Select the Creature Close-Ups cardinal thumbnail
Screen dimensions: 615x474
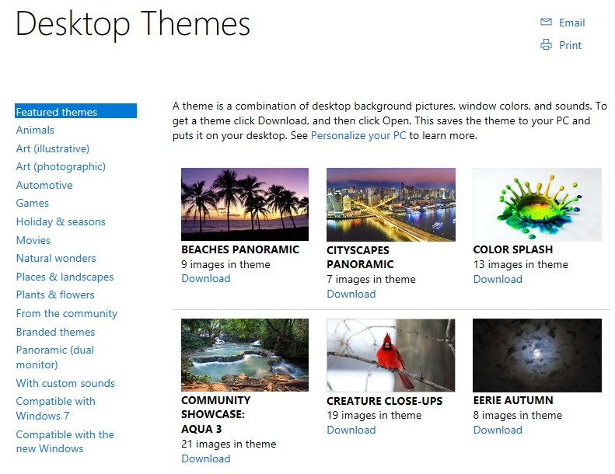(x=391, y=355)
